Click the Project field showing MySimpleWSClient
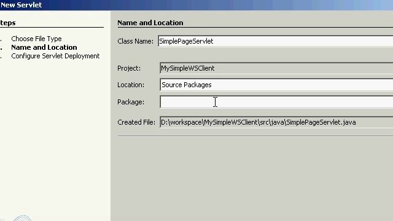Screen dimensions: 393x221 pos(276,68)
